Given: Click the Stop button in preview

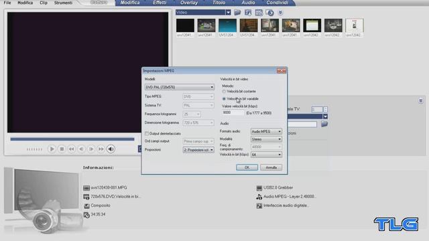Looking at the screenshot, I should pos(62,149).
